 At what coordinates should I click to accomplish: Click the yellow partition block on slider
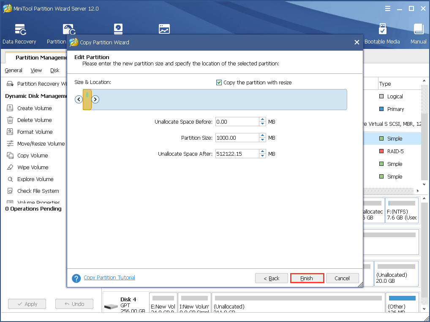point(87,100)
